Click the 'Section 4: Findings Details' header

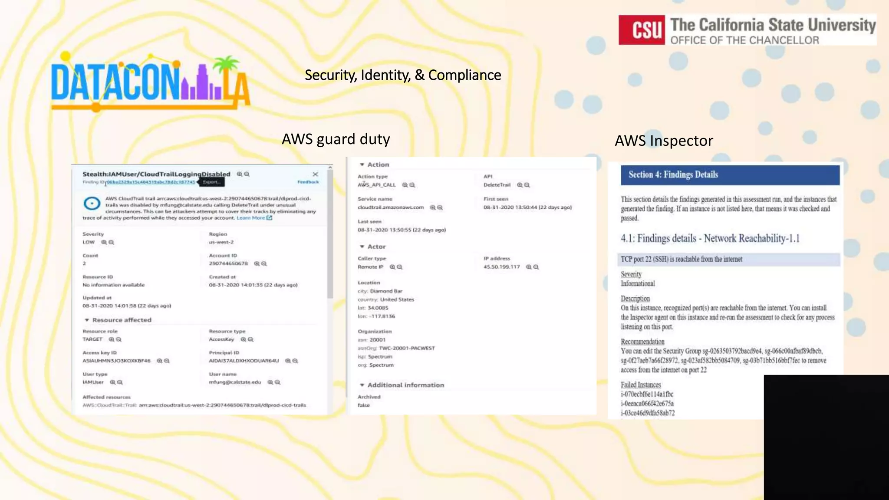pos(730,175)
